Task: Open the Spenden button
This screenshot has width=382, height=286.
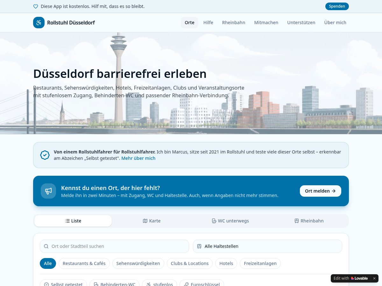Action: tap(337, 6)
